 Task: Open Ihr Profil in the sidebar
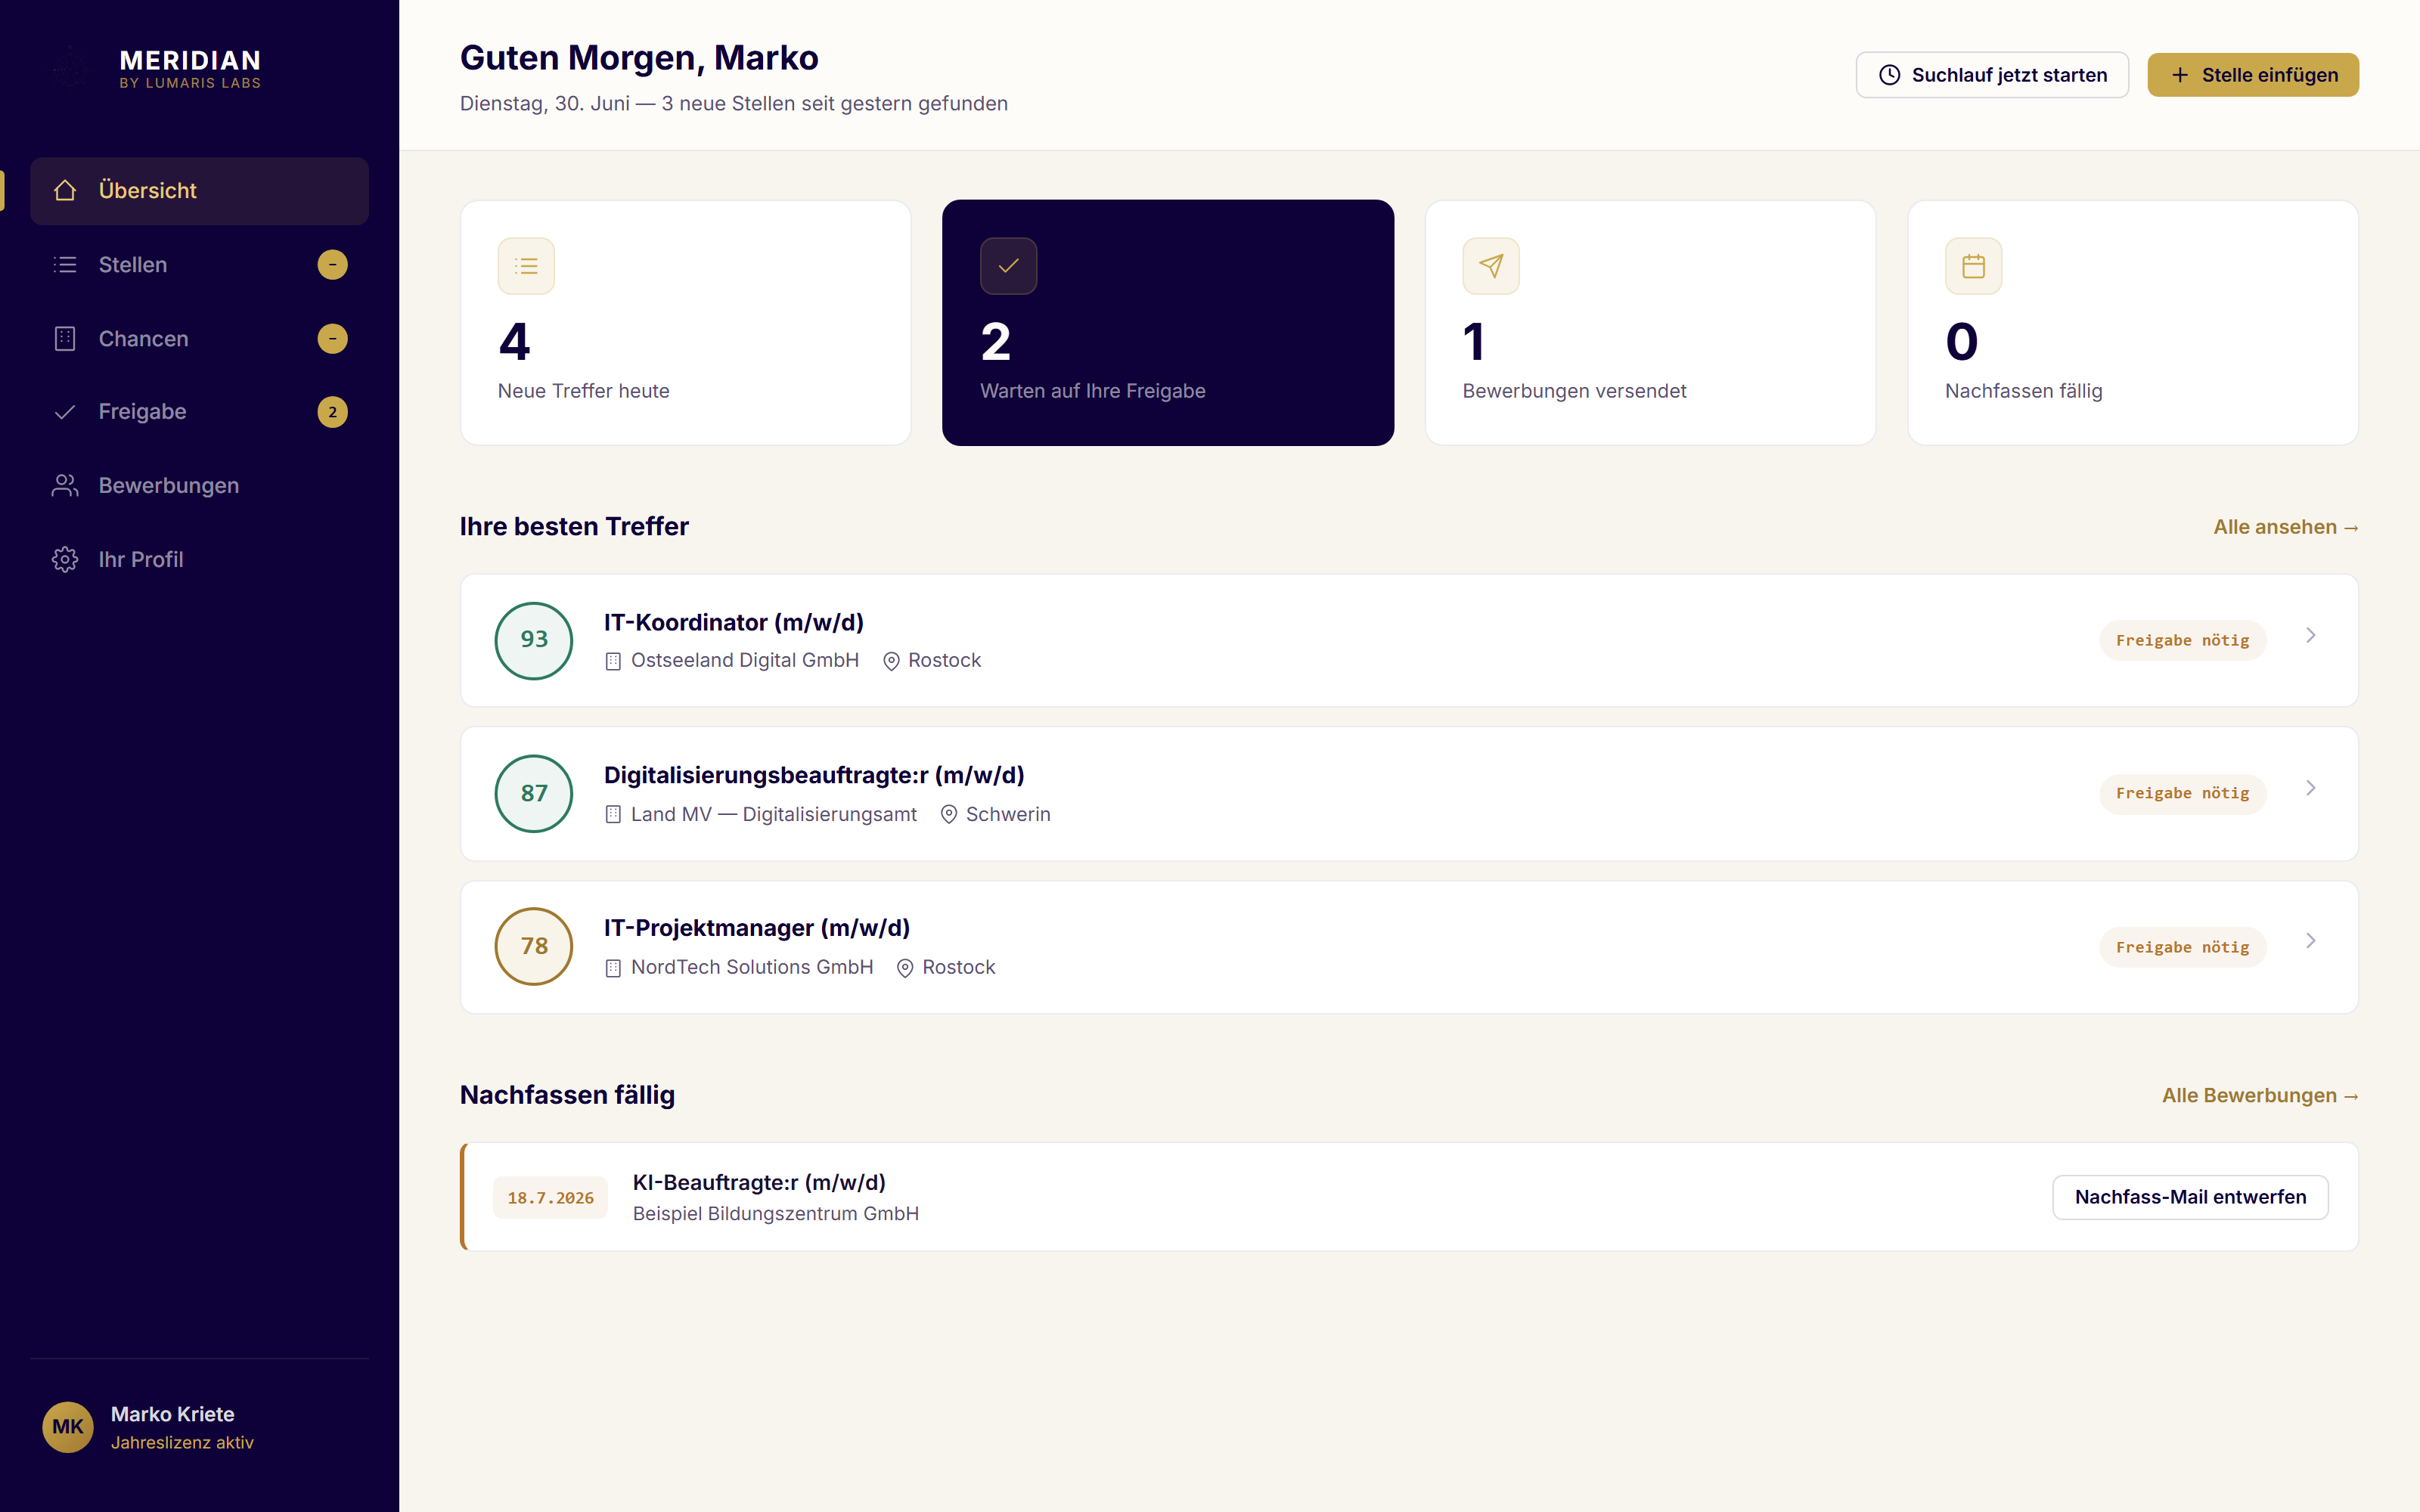pyautogui.click(x=199, y=559)
